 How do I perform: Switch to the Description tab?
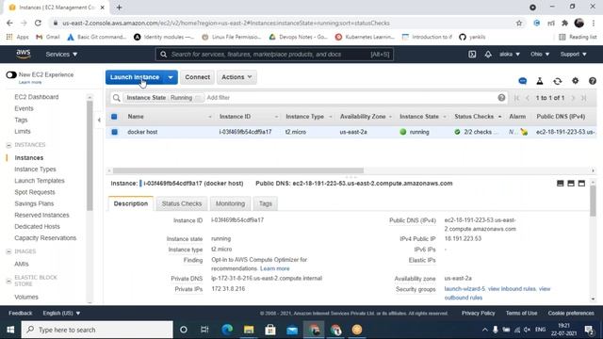click(x=131, y=203)
